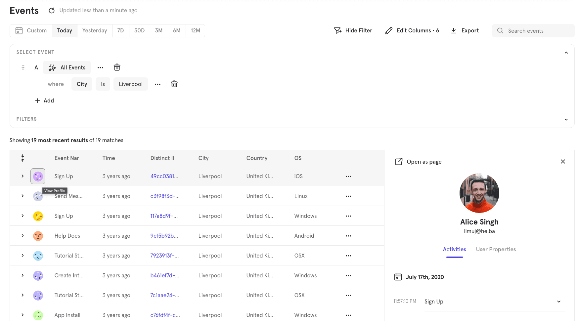Screen dimensions: 581x321
Task: Switch to the User Properties tab
Action: pyautogui.click(x=496, y=249)
